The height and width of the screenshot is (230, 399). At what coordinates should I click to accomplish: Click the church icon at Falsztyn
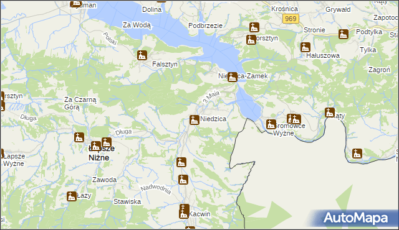click(x=142, y=55)
